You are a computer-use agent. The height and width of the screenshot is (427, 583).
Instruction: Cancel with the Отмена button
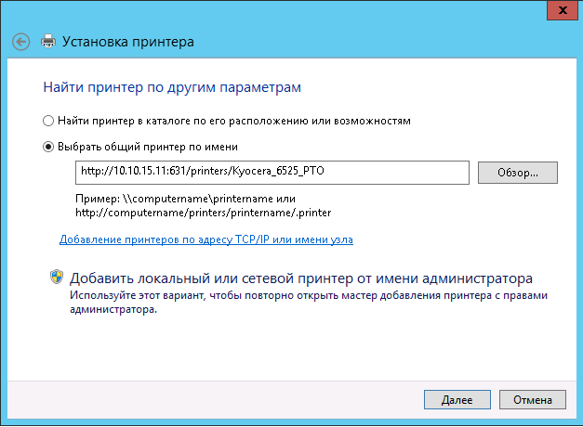tap(533, 399)
